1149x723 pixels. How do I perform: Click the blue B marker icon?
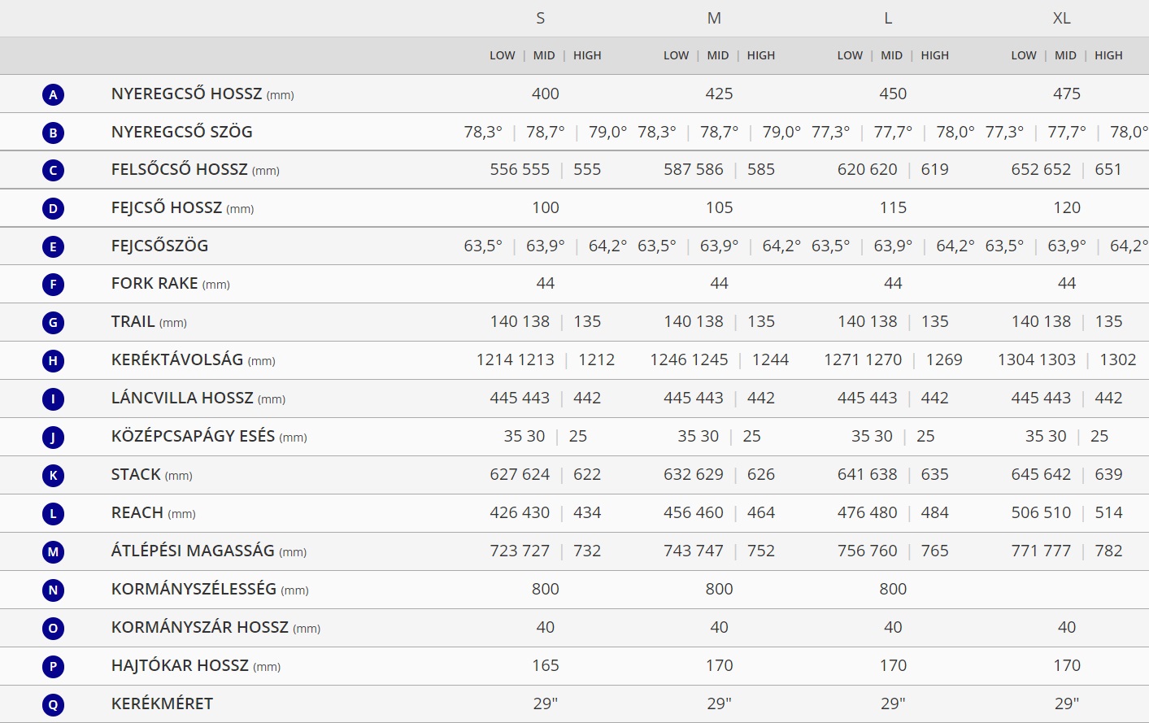tap(53, 133)
